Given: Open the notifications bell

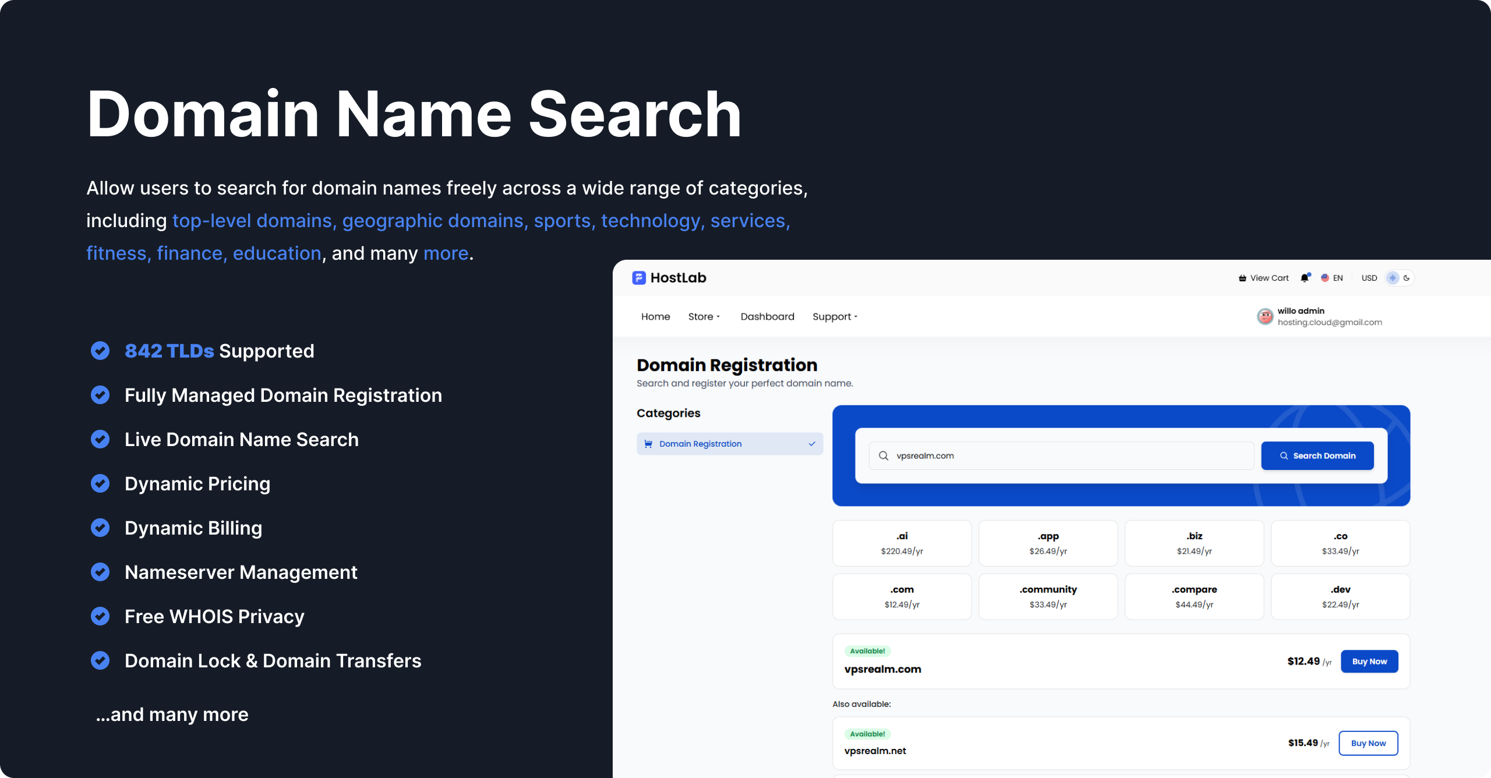Looking at the screenshot, I should (x=1305, y=278).
